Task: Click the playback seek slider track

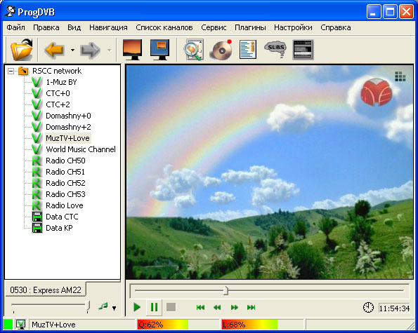Action: (x=269, y=291)
